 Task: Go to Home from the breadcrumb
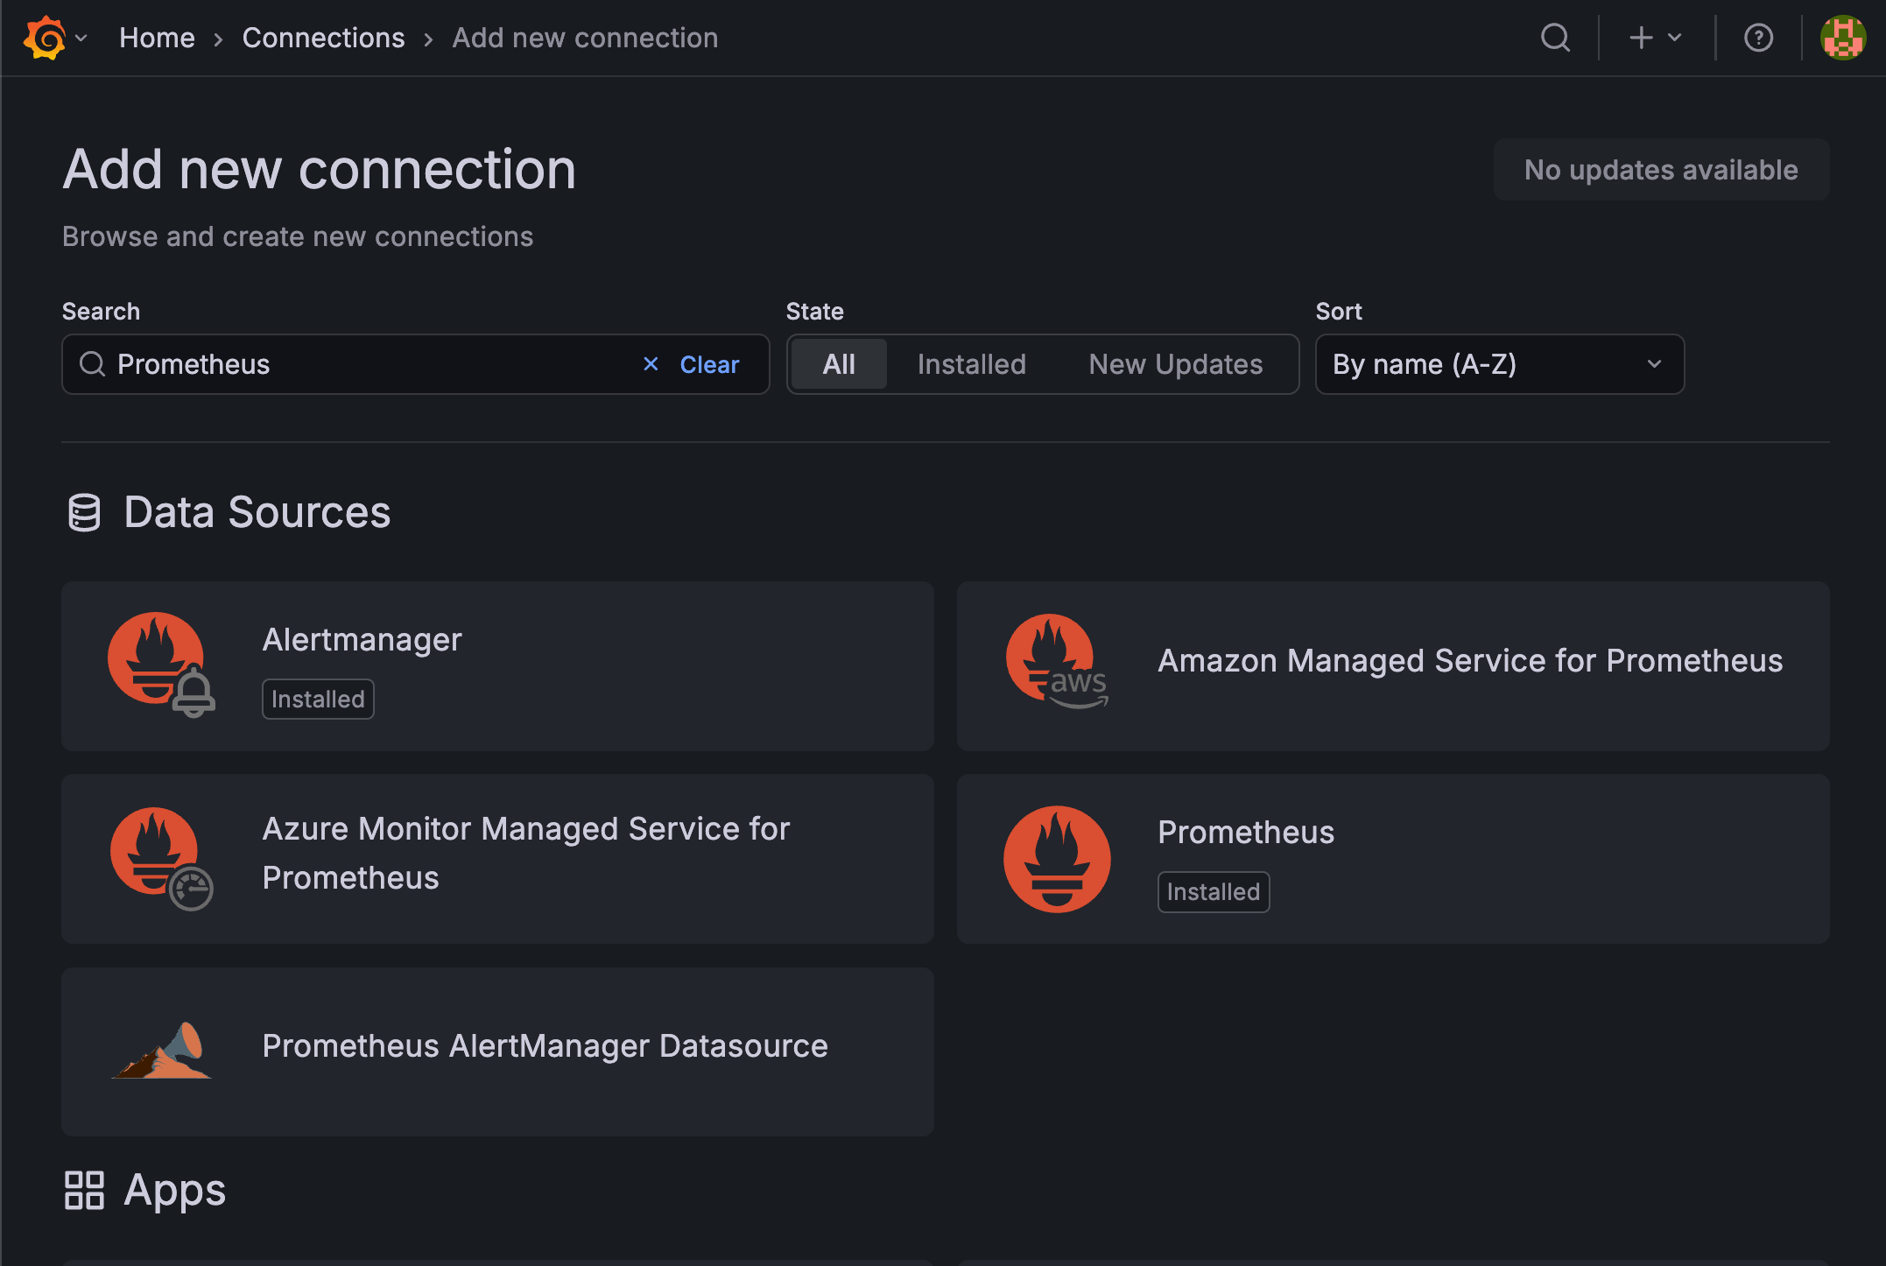click(157, 38)
